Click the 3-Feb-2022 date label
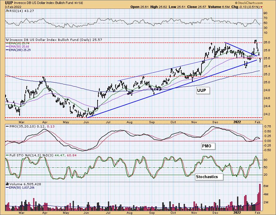 pyautogui.click(x=13, y=7)
